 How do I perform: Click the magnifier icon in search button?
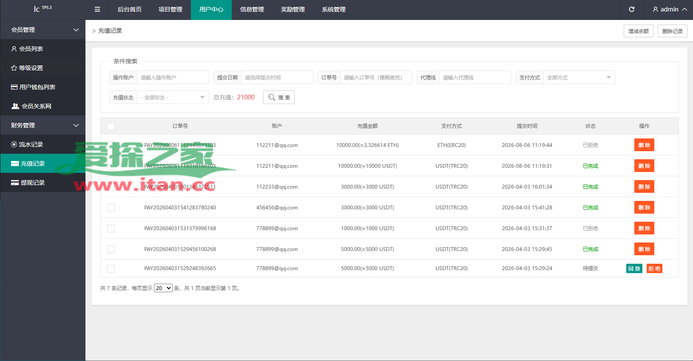tap(272, 97)
